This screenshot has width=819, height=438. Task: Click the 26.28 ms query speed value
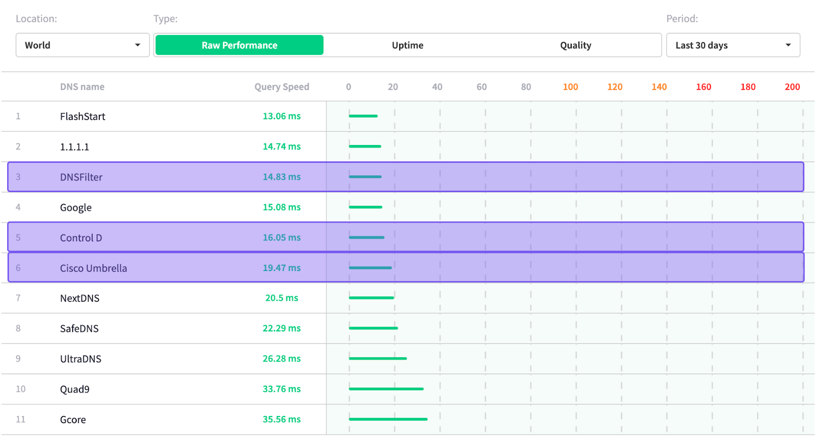(x=282, y=359)
